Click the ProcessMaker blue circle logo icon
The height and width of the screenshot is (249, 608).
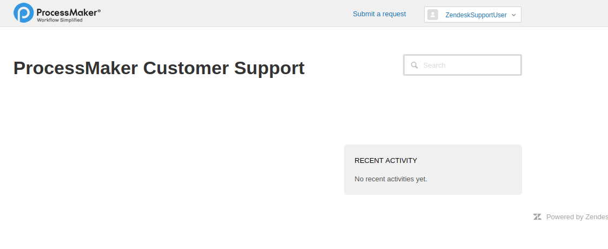[x=23, y=13]
